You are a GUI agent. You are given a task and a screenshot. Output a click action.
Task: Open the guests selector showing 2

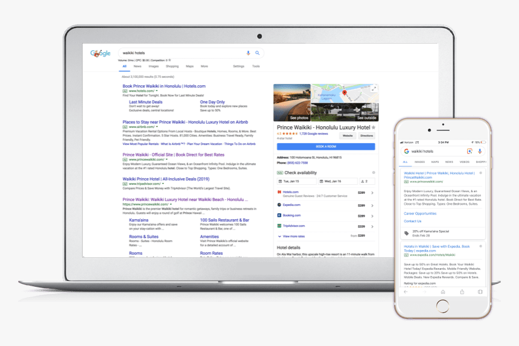coord(367,181)
